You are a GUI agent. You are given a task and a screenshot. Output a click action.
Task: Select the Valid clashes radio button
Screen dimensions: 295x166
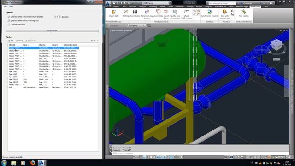point(17,41)
